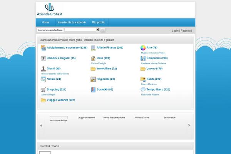Click the Registrati link
Image resolution: width=231 pixels, height=154 pixels.
(186, 30)
